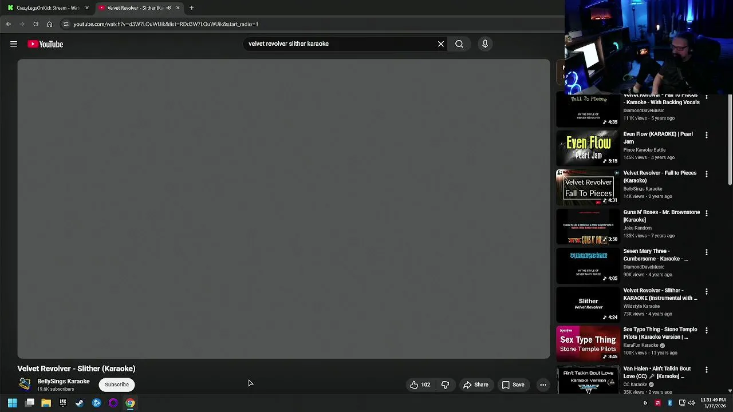Close the CrazyLegsOnKick Stream tab
This screenshot has height=412, width=733.
87,8
